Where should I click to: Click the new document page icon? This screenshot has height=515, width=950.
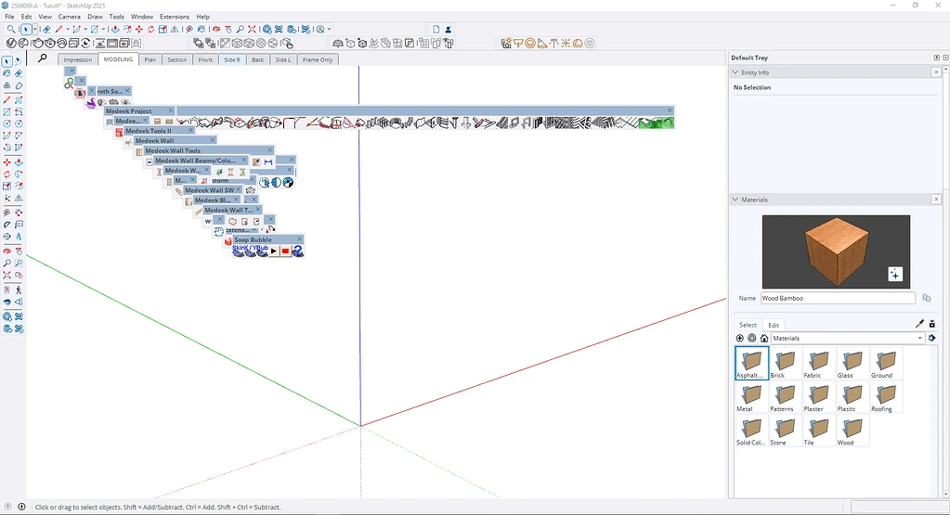click(436, 29)
